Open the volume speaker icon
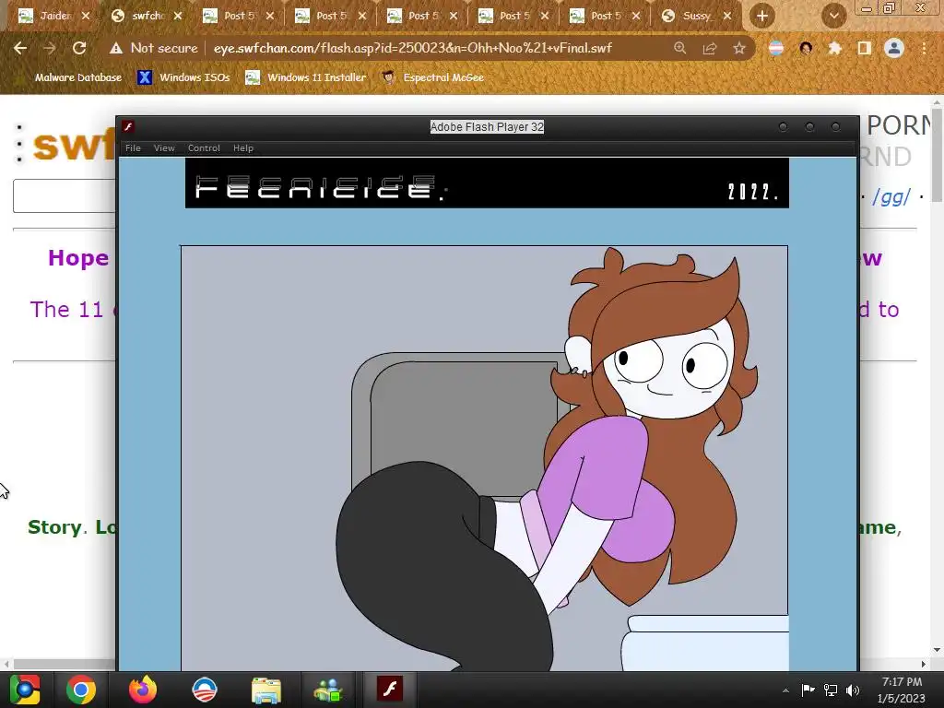 (x=853, y=690)
